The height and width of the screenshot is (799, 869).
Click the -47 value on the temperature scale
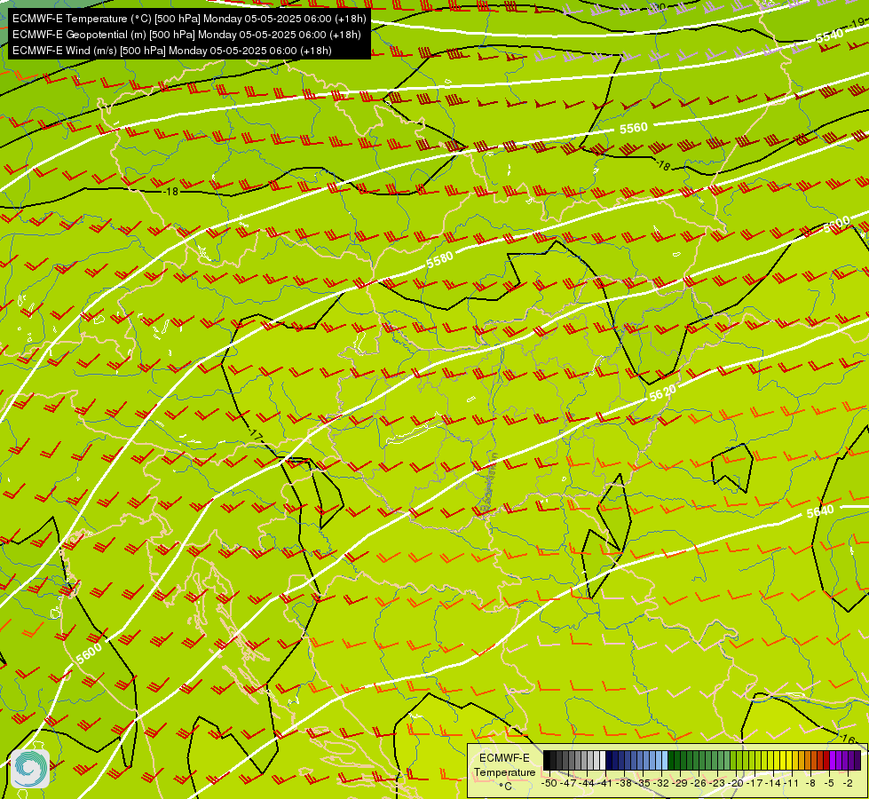[568, 784]
